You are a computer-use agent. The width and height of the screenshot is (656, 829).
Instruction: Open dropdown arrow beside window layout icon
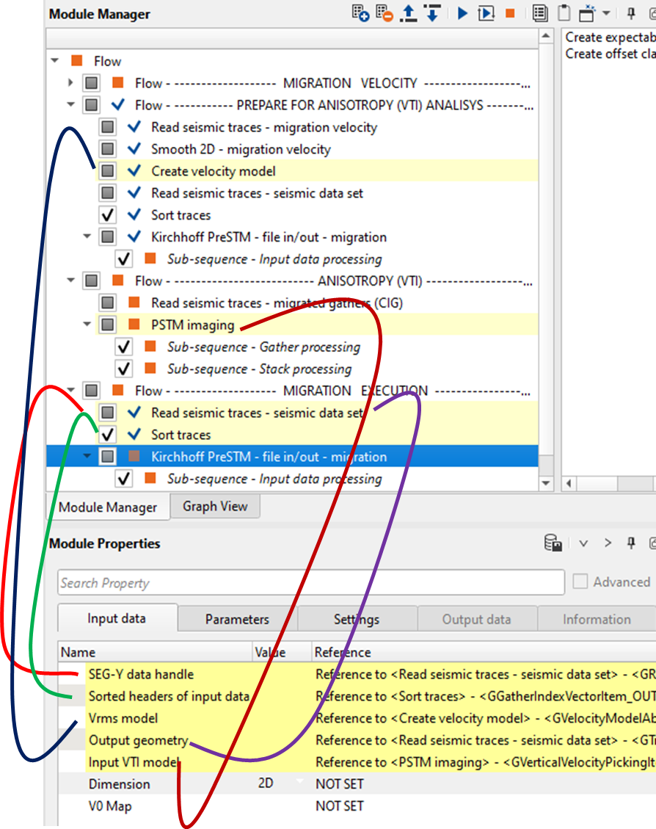606,14
